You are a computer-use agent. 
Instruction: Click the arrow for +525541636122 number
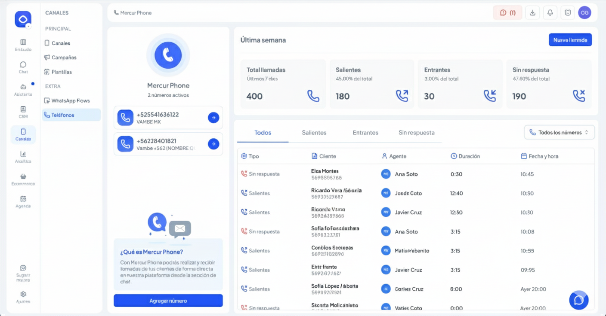pyautogui.click(x=213, y=118)
